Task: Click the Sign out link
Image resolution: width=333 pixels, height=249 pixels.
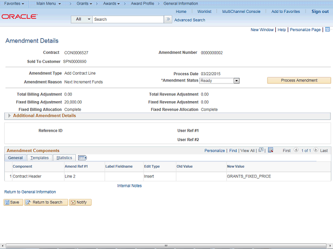Action: coord(320,11)
